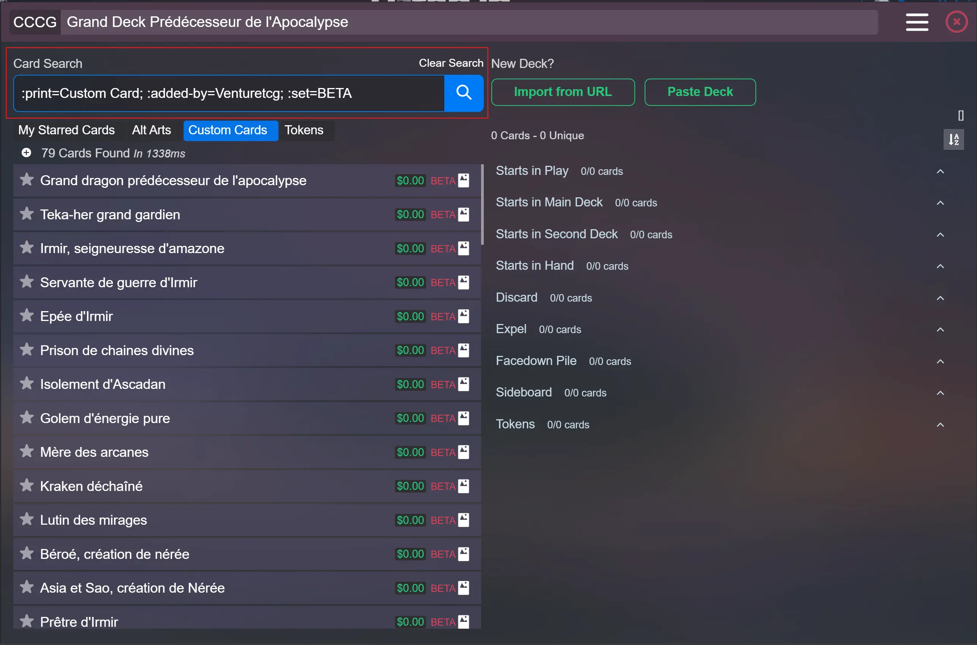Collapse the Starts in Hand section
Viewport: 977px width, 645px height.
click(940, 266)
